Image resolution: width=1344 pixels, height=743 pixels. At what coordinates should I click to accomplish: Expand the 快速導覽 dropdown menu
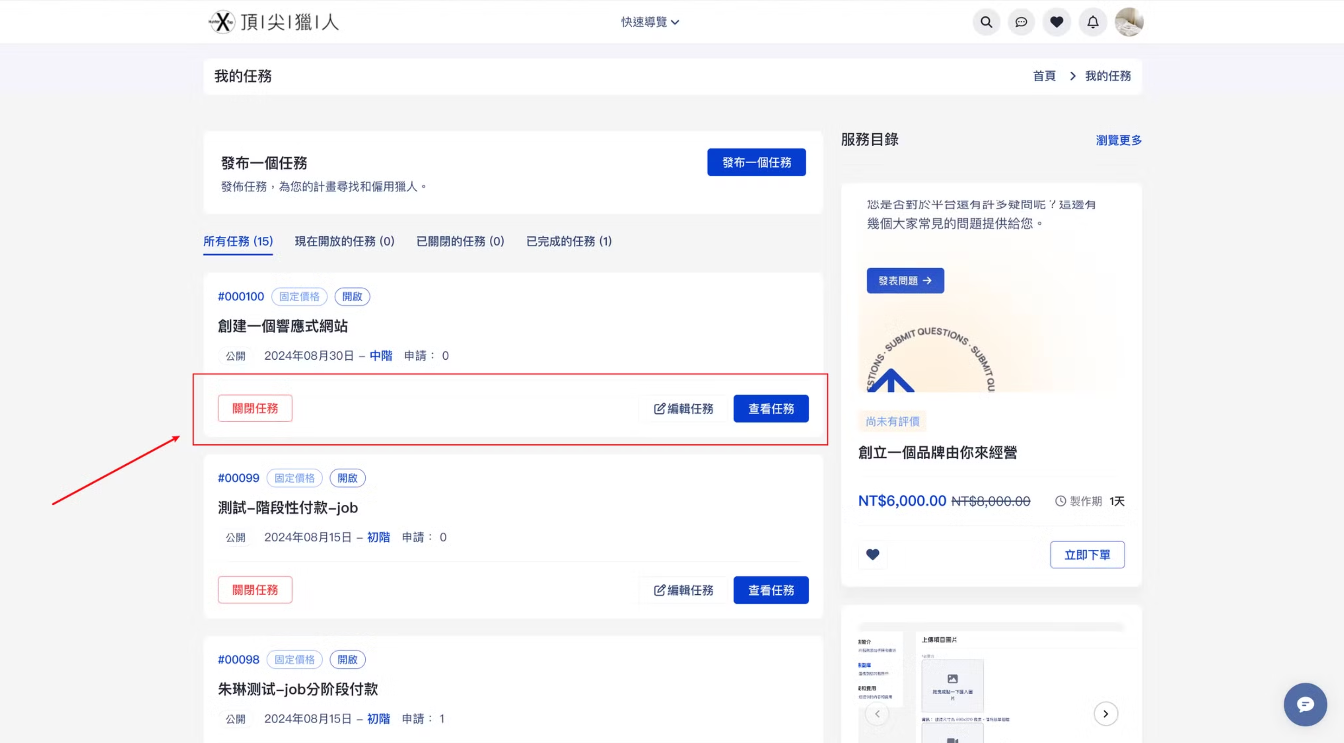click(650, 22)
